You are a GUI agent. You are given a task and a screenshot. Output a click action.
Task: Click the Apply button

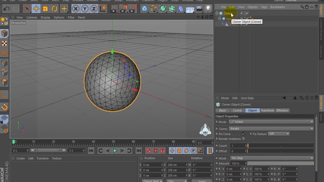pyautogui.click(x=202, y=181)
